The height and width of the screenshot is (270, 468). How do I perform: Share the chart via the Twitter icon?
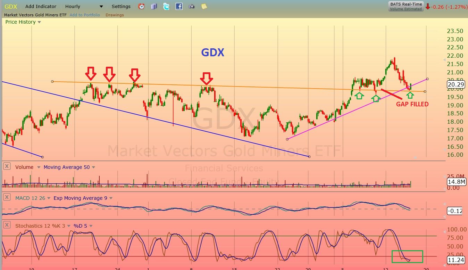(166, 6)
